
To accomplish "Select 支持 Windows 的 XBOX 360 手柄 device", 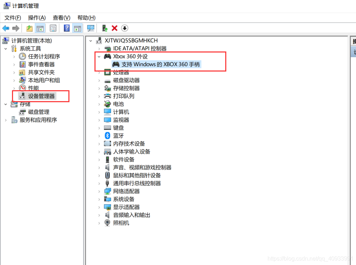I will (x=161, y=64).
